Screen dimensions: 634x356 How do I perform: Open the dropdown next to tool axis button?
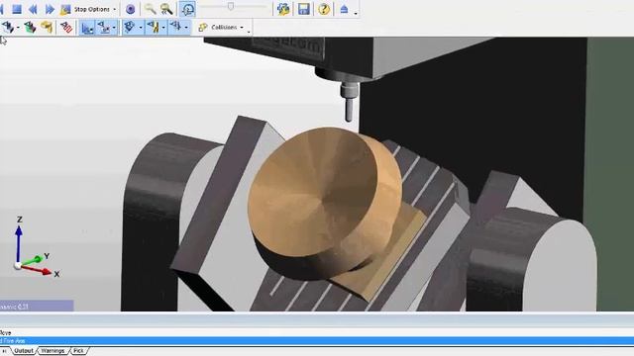115,28
